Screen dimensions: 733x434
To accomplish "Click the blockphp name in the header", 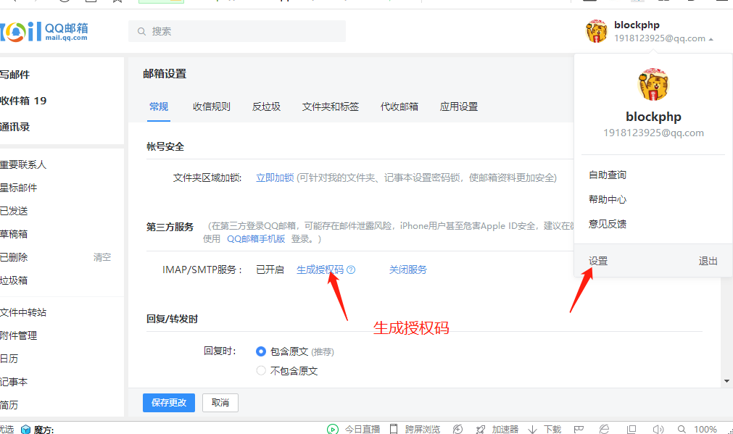I will point(637,25).
